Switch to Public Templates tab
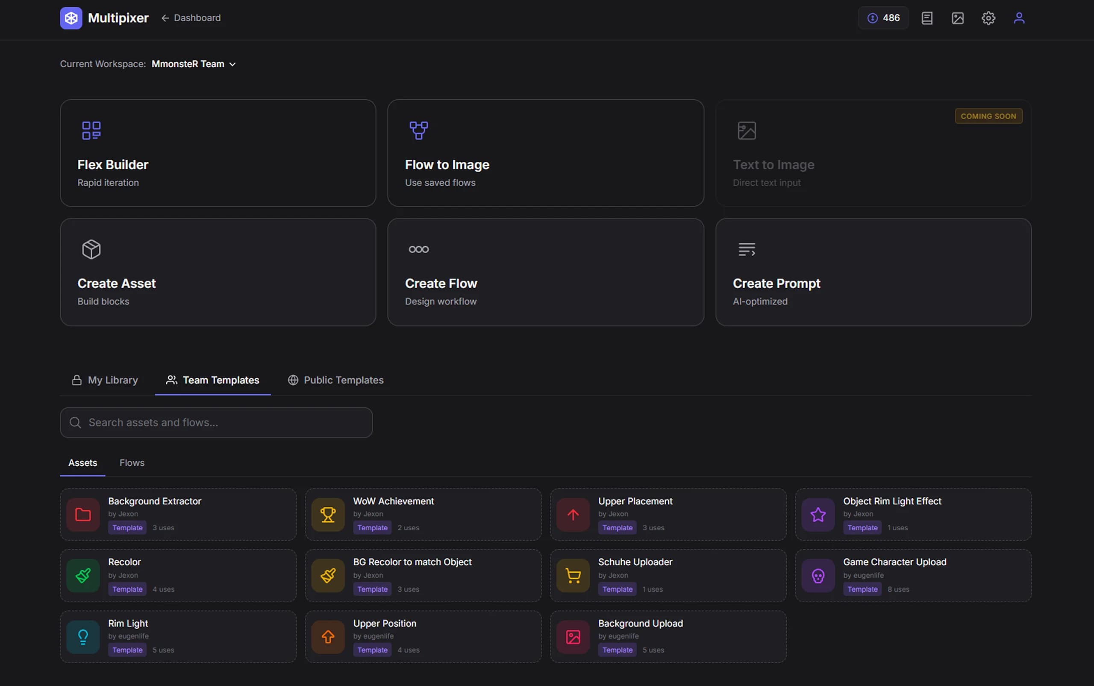 pos(335,380)
